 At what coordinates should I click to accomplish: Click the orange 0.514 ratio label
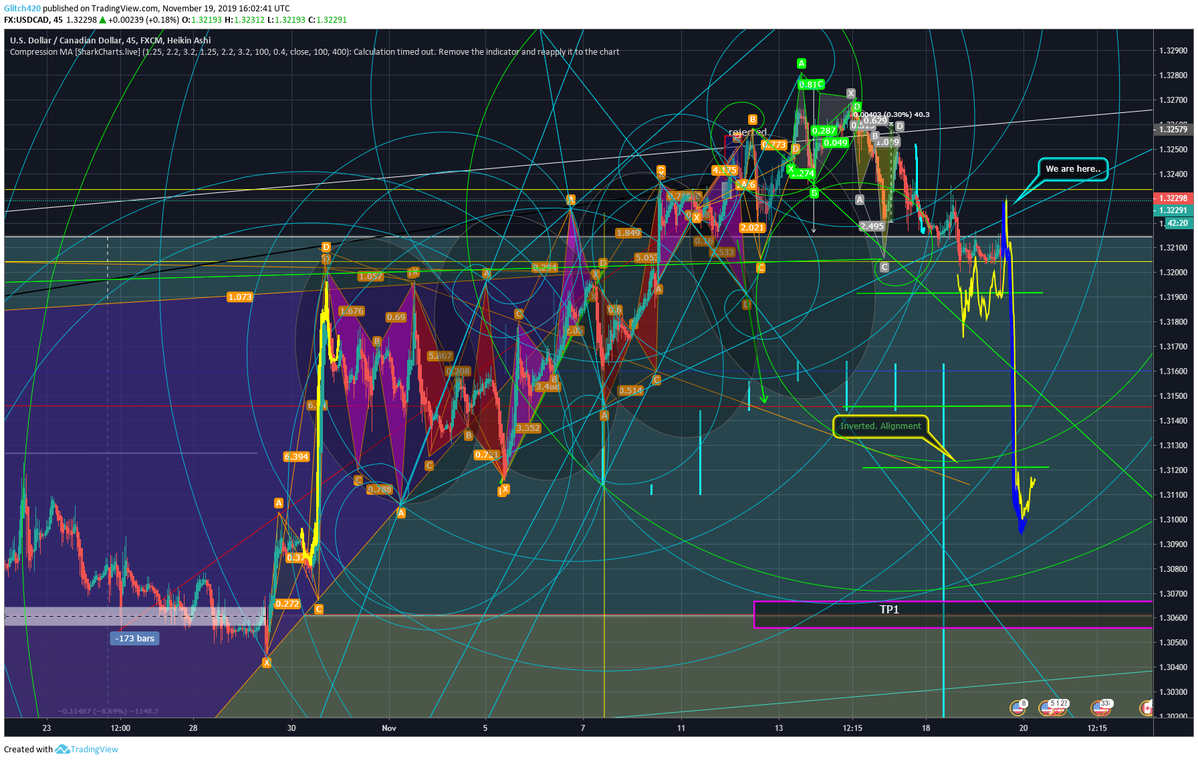click(x=630, y=391)
